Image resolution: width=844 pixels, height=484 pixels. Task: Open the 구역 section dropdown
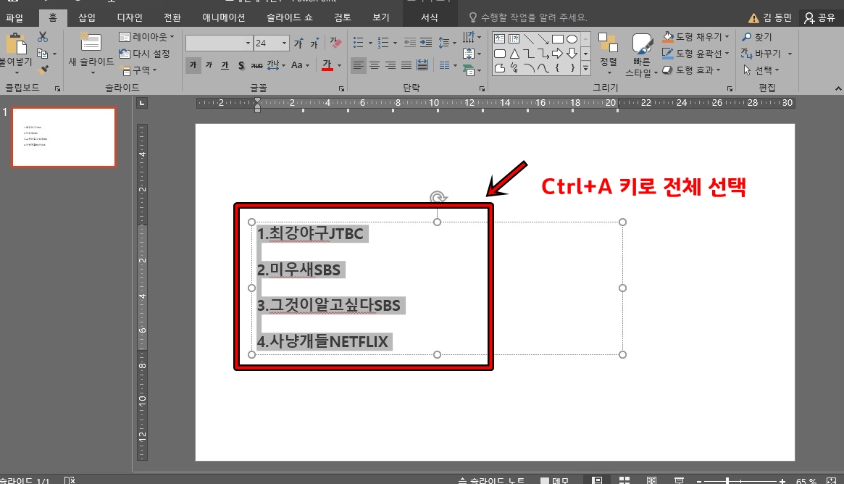[139, 70]
